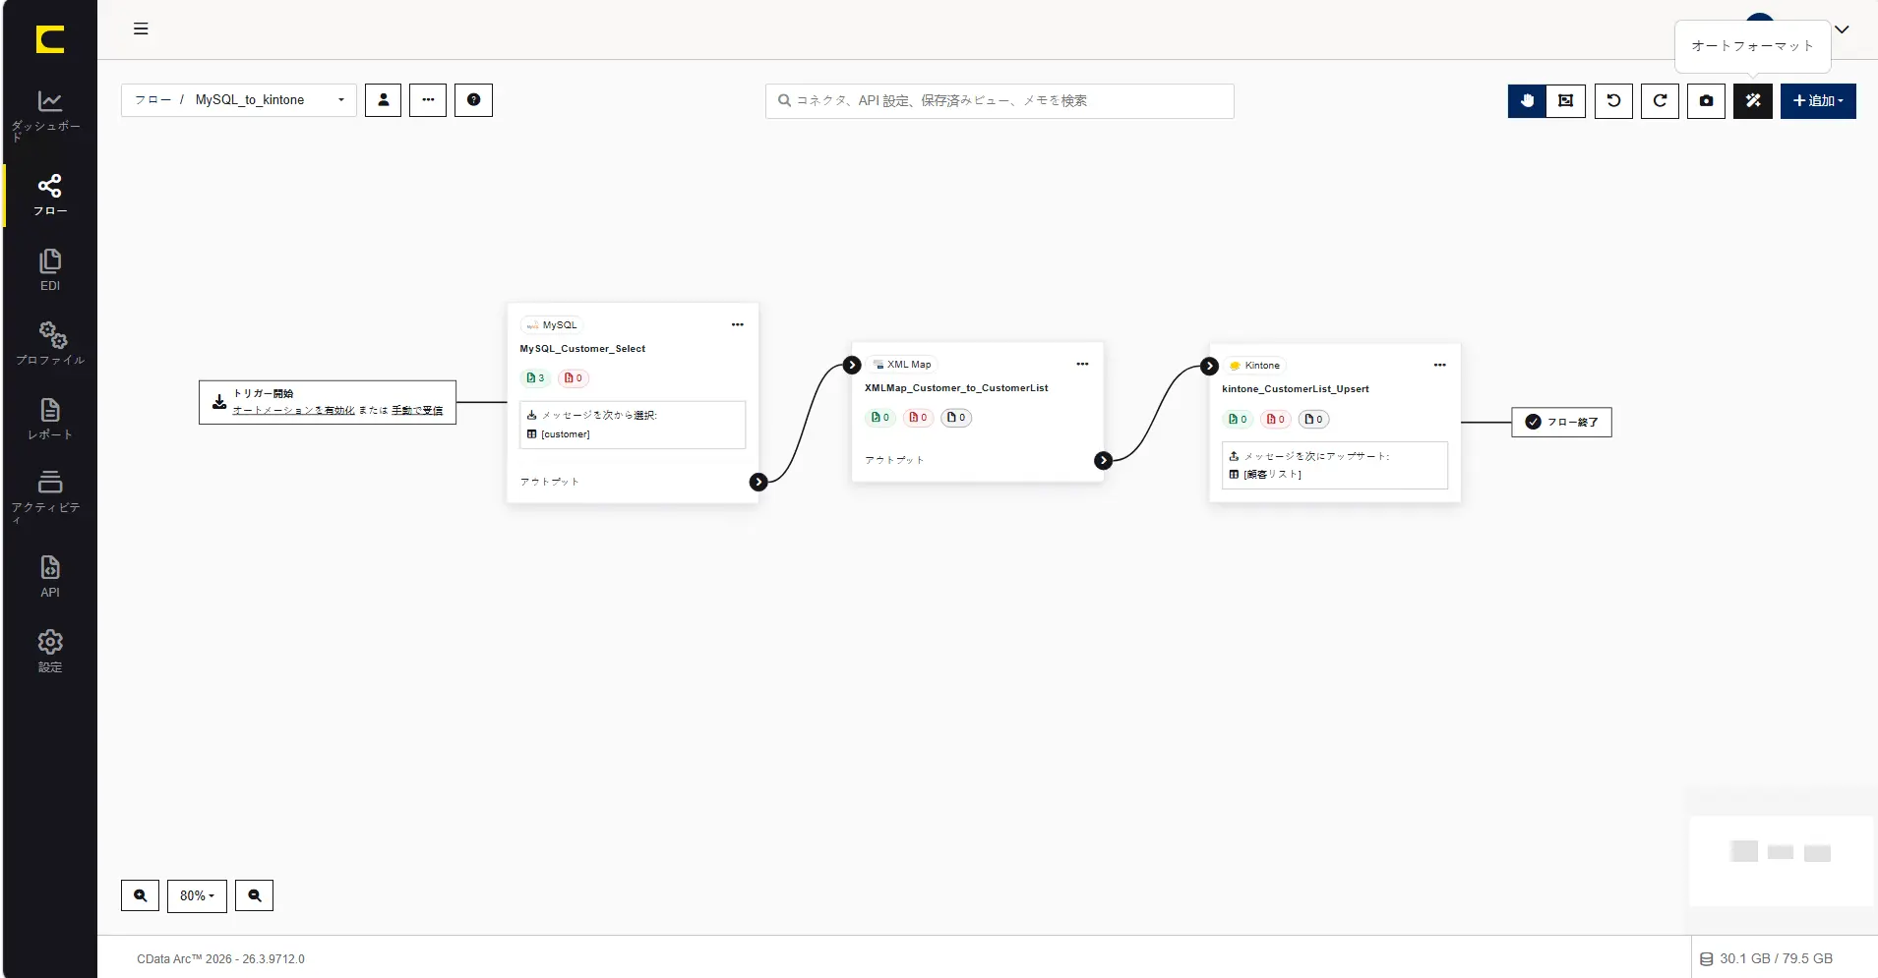
Task: Click the Kintone green success count badge
Action: 1238,420
